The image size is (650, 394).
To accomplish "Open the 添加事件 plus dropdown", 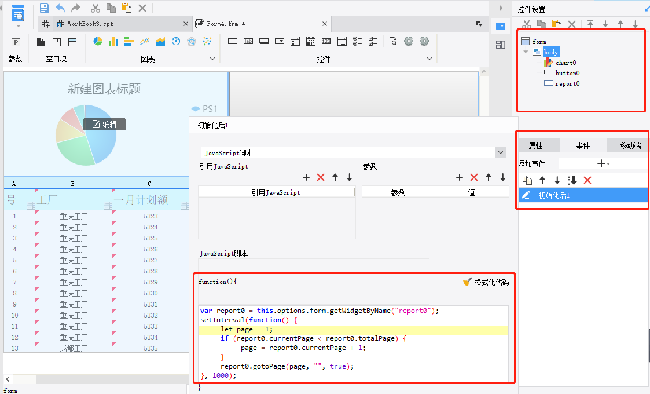I will 603,163.
